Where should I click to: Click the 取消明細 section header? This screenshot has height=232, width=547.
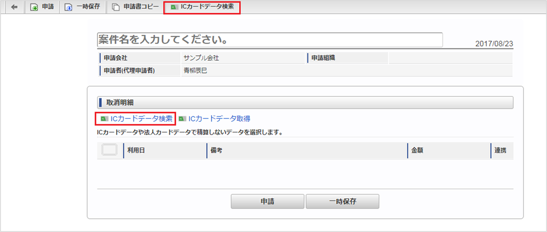point(305,103)
